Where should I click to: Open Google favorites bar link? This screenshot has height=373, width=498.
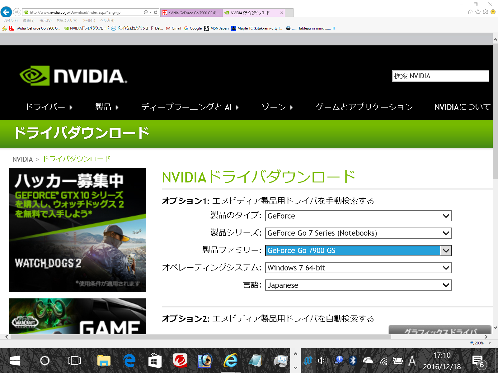(193, 28)
